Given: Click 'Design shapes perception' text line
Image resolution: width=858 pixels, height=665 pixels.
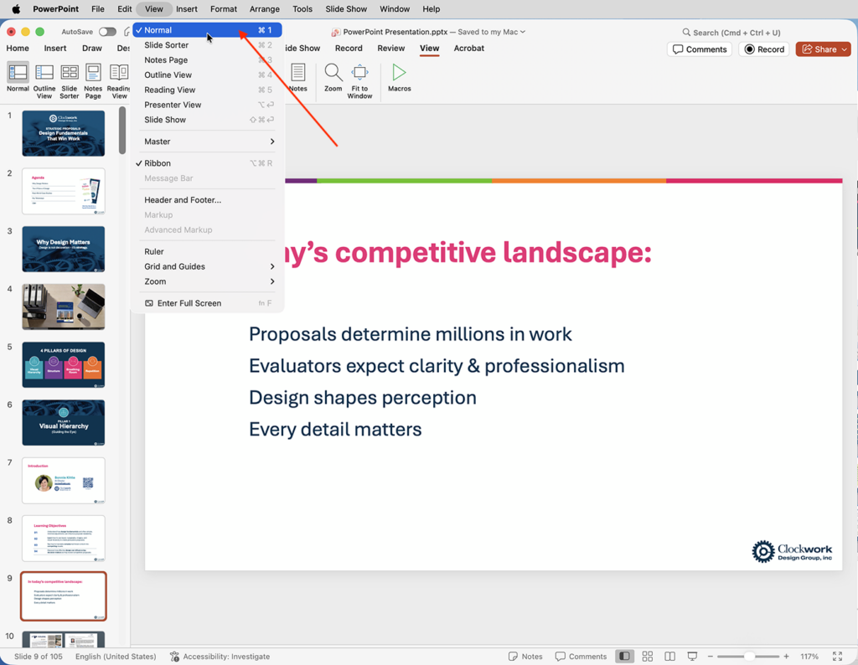Looking at the screenshot, I should point(362,398).
